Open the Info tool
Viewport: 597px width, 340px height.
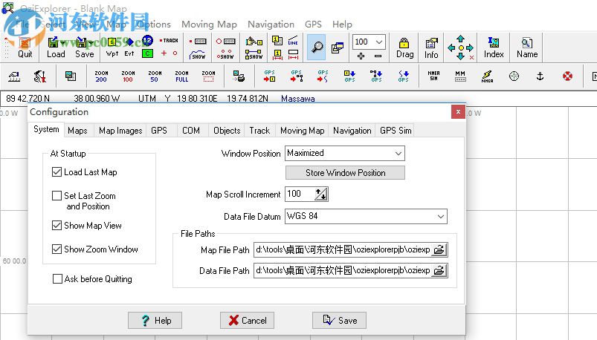431,48
